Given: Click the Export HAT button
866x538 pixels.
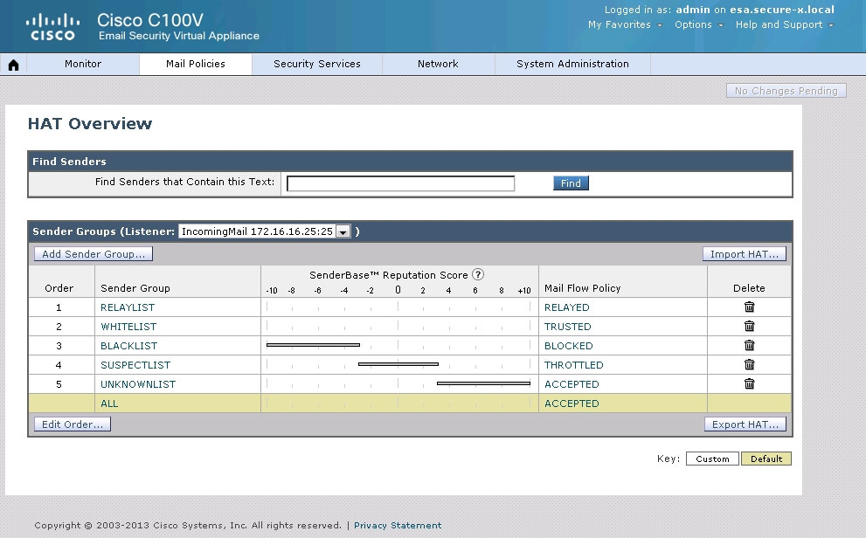Looking at the screenshot, I should tap(745, 424).
